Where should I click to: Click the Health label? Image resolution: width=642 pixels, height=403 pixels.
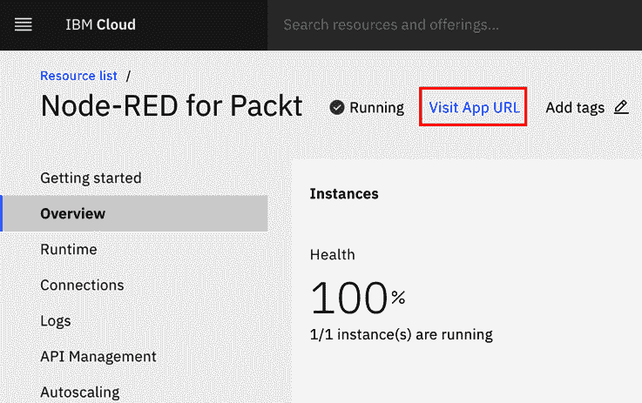click(333, 254)
